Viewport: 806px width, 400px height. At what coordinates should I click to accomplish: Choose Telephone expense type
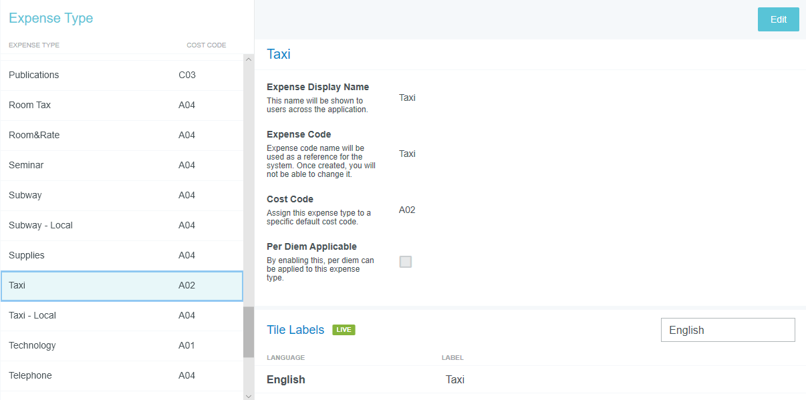point(120,375)
